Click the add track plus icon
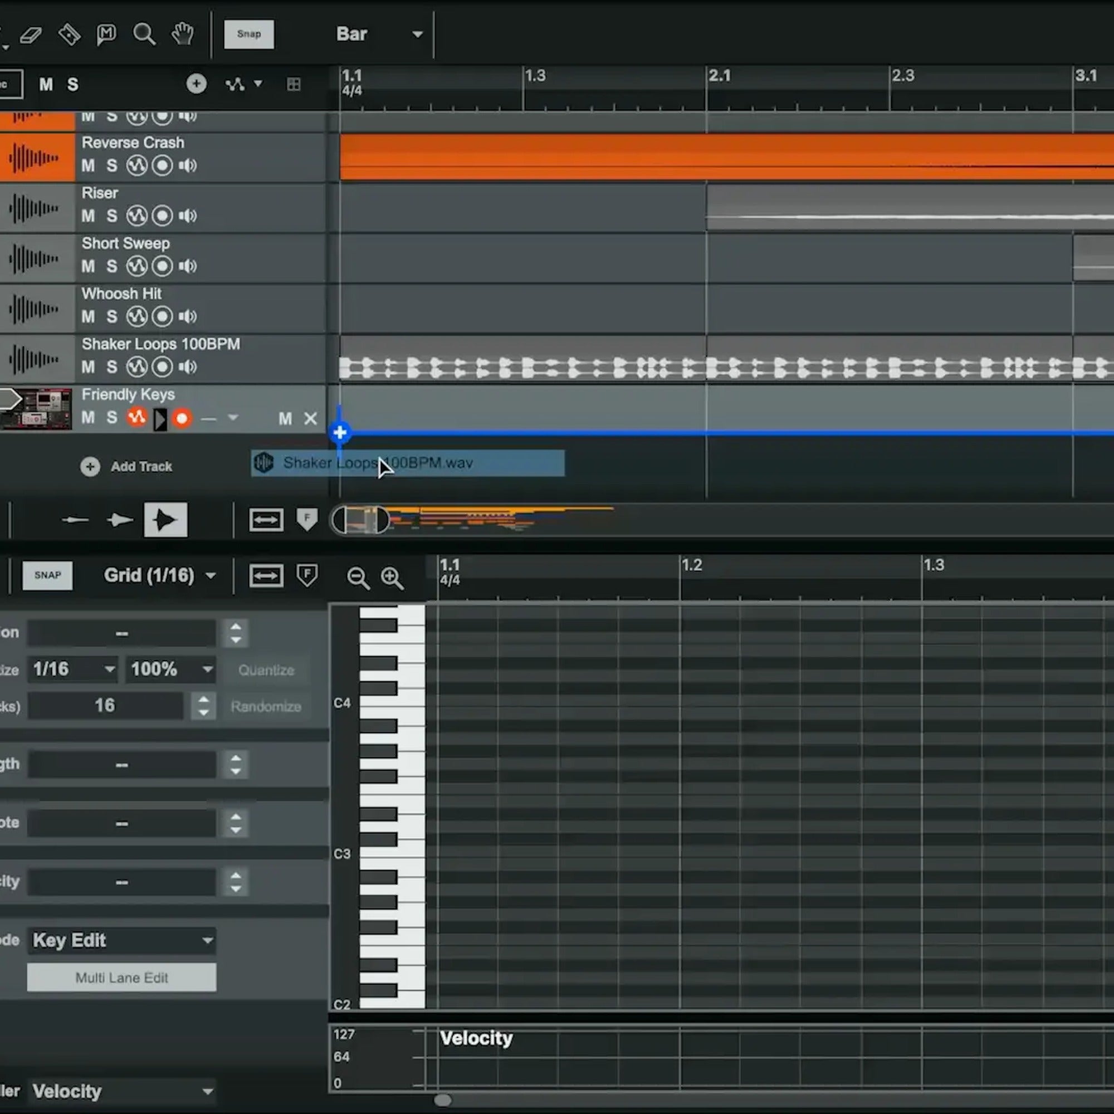 coord(197,84)
